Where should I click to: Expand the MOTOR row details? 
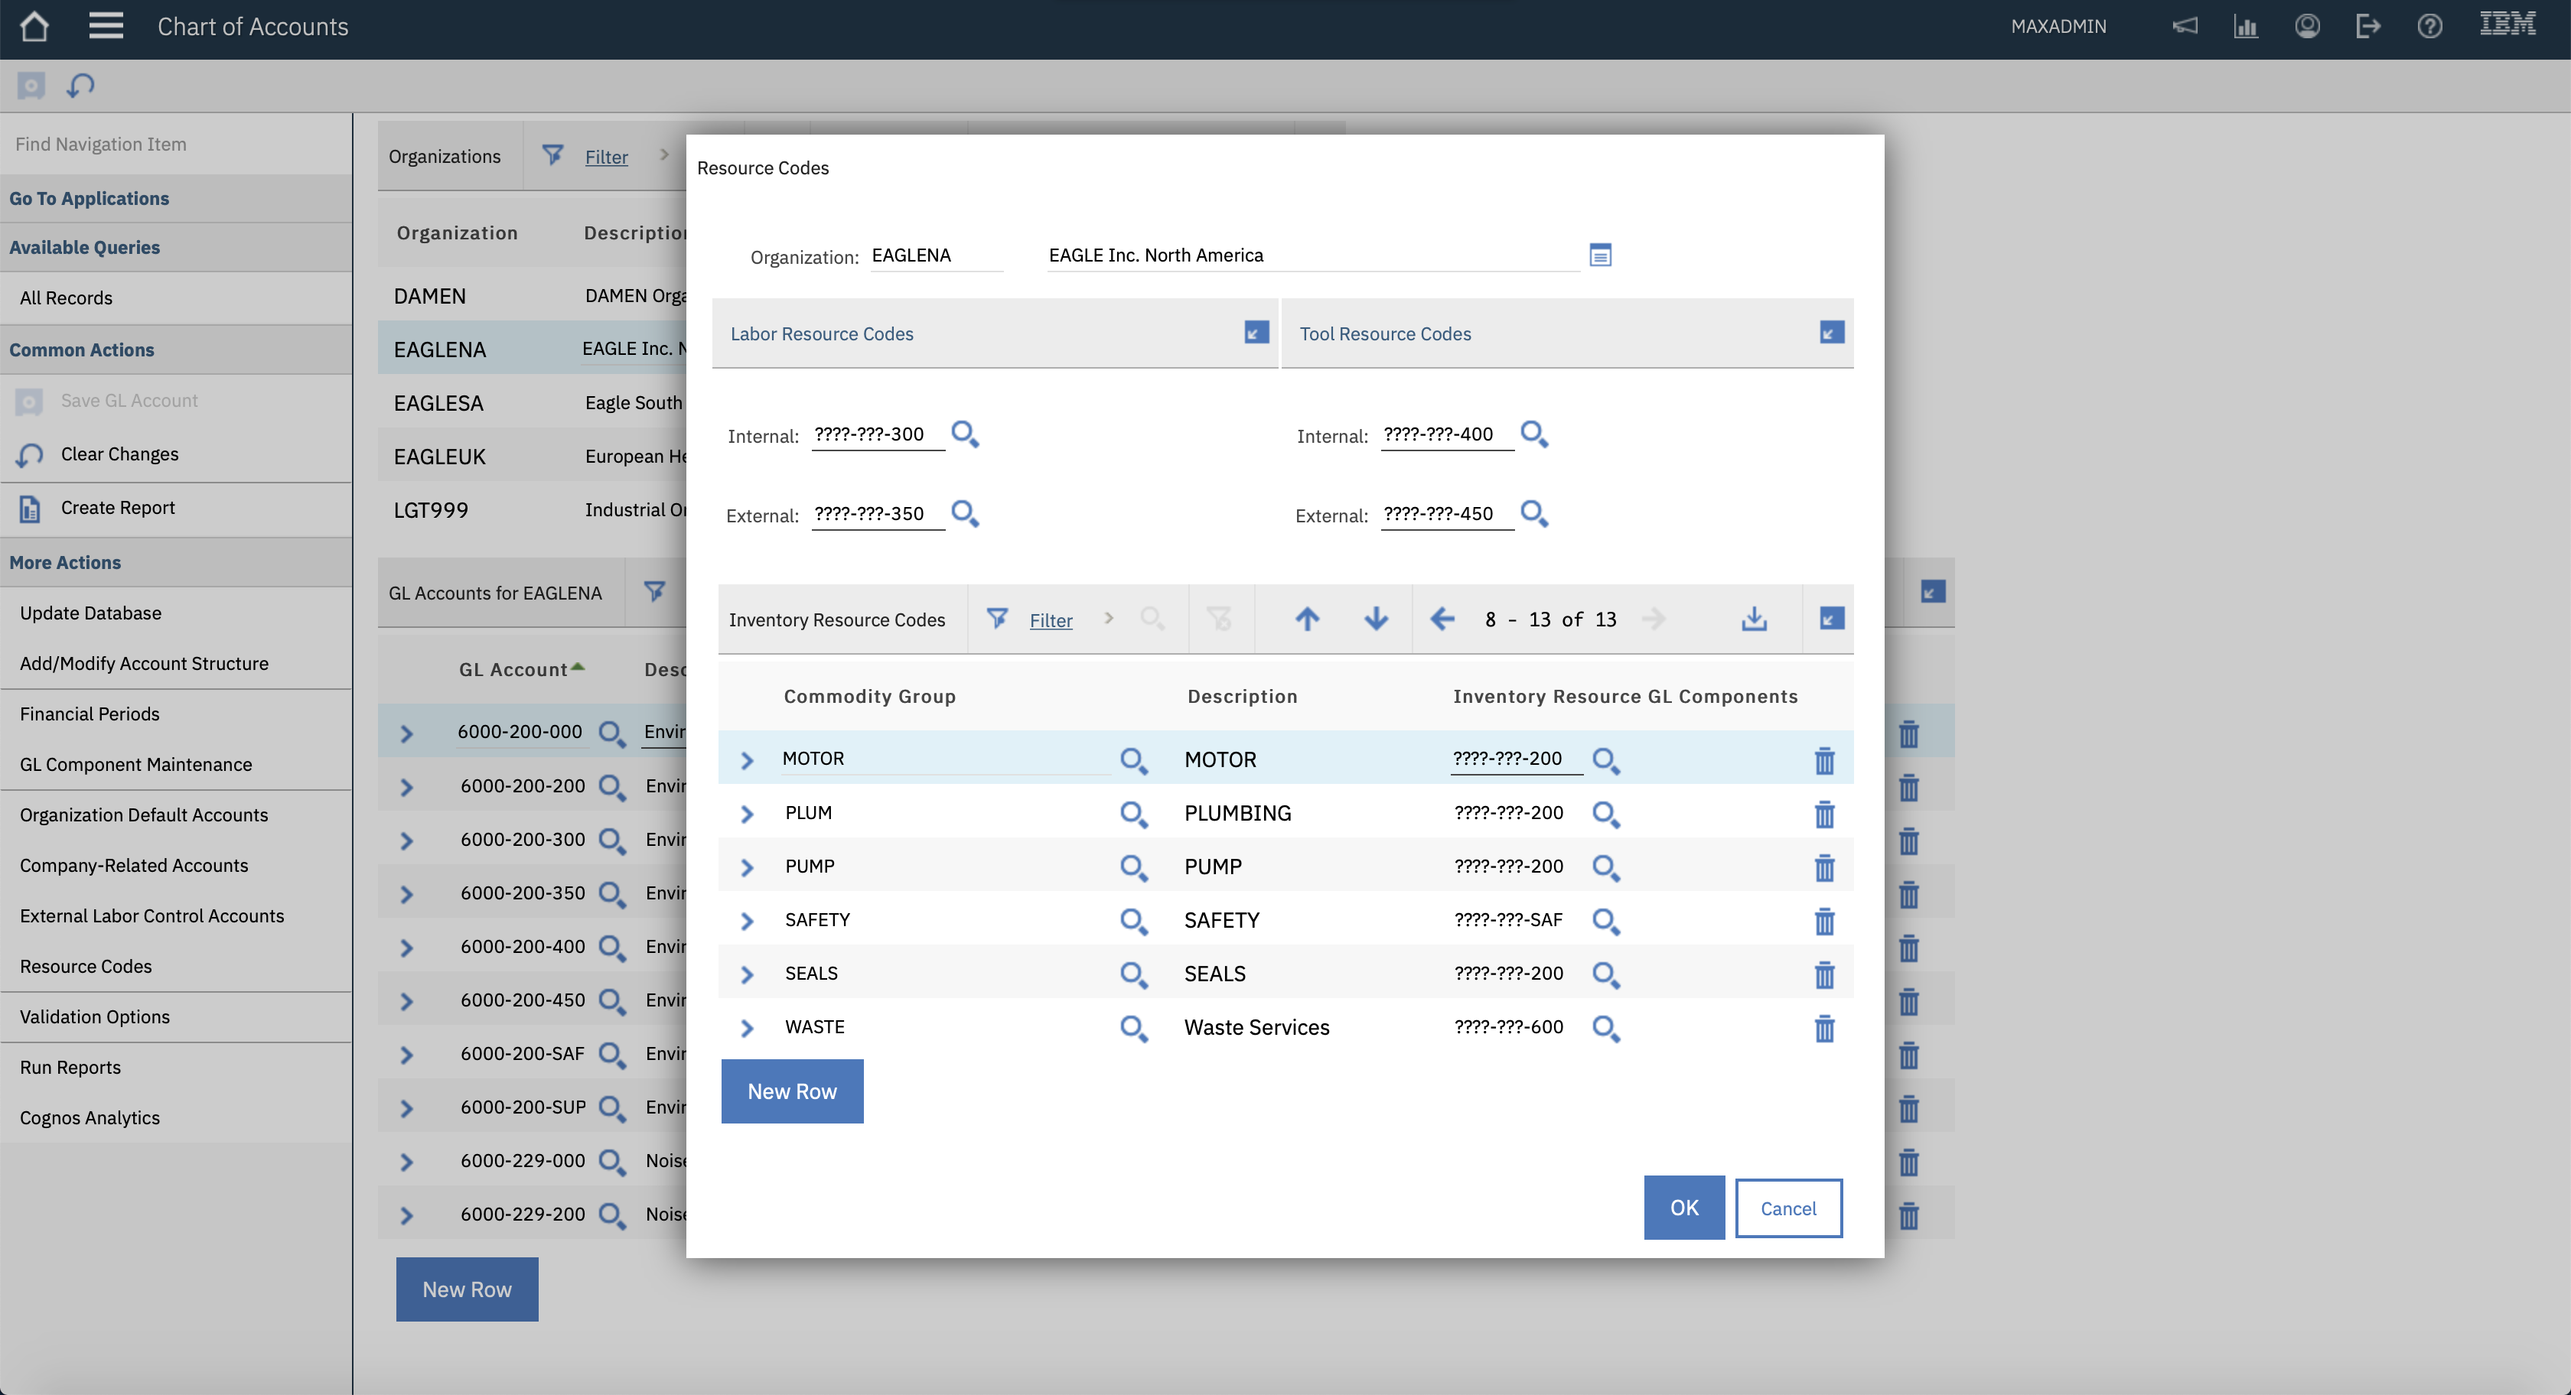(x=748, y=759)
